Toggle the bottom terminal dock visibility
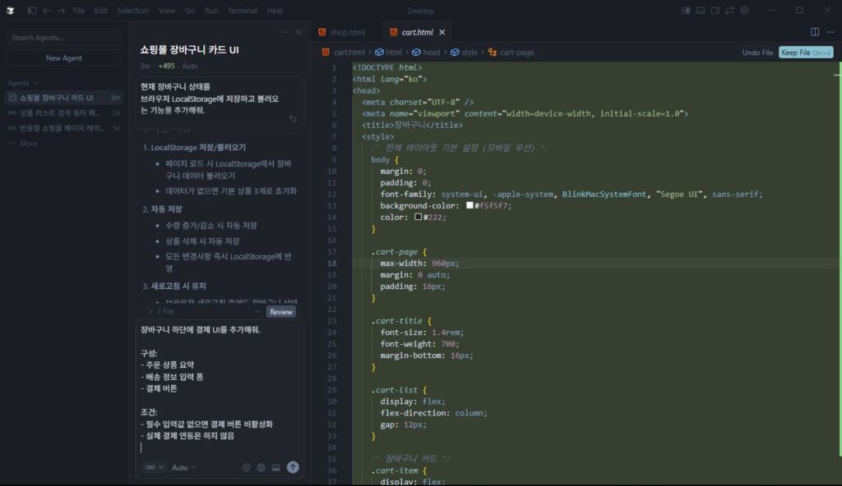Screen dimensions: 842x486 coord(701,10)
